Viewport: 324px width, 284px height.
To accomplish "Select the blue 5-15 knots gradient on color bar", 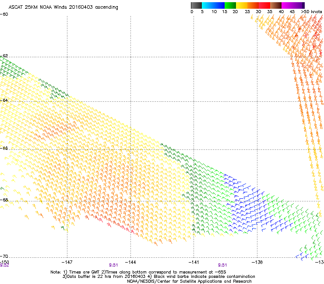I will 213,5.
